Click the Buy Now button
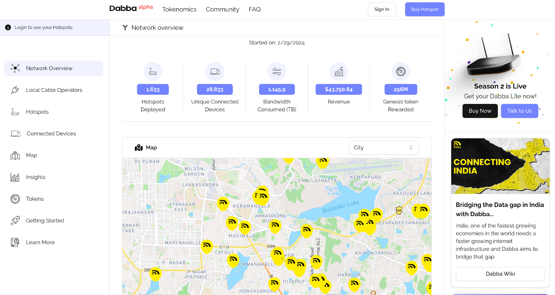Image resolution: width=555 pixels, height=295 pixels. point(480,111)
